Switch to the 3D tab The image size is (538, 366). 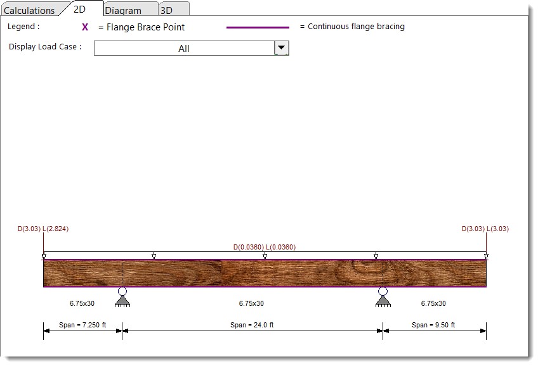pyautogui.click(x=166, y=10)
